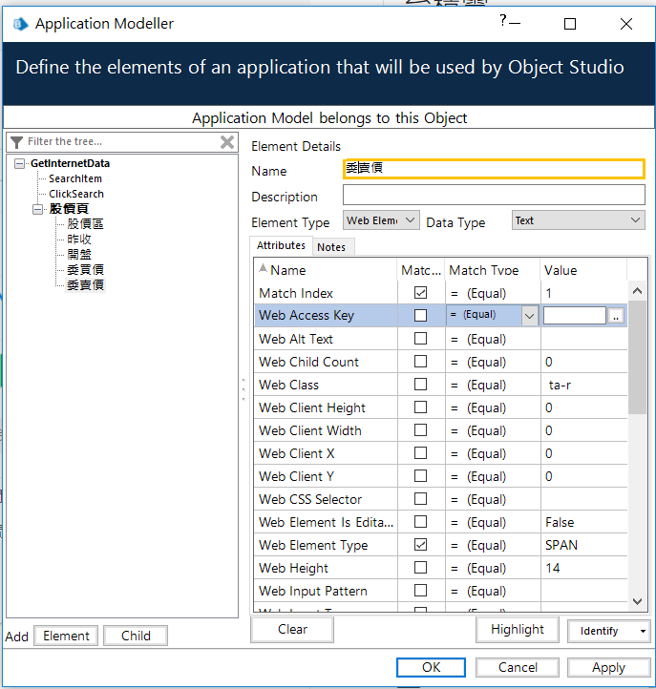
Task: Click the attributes list vertical scrollbar thumb
Action: tap(637, 358)
